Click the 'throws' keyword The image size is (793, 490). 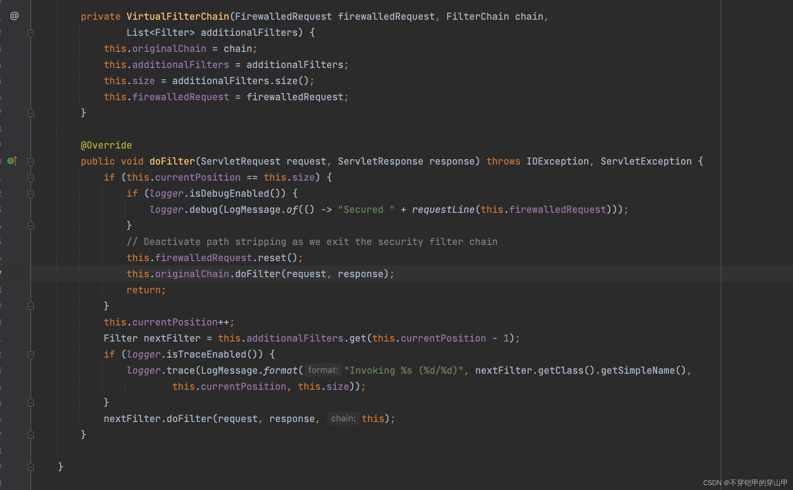[x=503, y=161]
